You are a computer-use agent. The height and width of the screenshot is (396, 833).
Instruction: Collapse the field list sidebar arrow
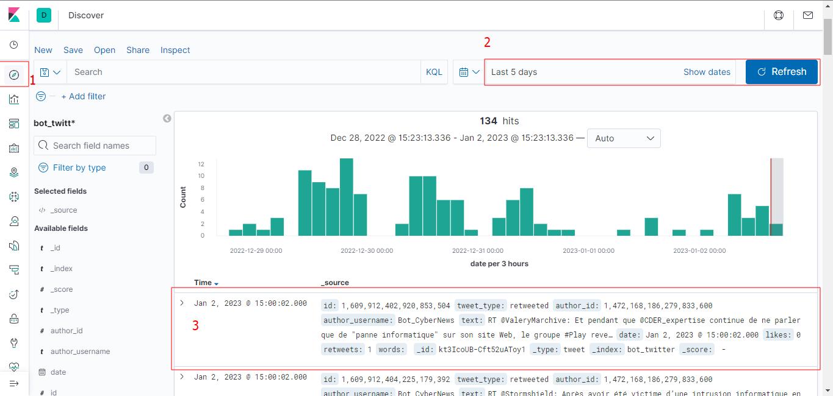(x=167, y=118)
